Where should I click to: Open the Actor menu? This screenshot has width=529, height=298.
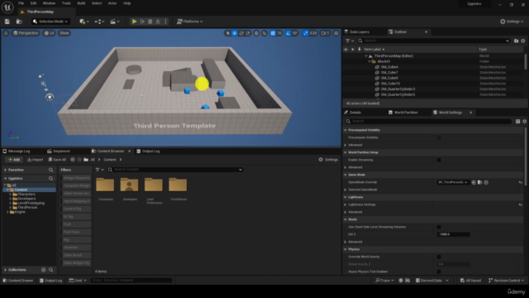coord(112,3)
